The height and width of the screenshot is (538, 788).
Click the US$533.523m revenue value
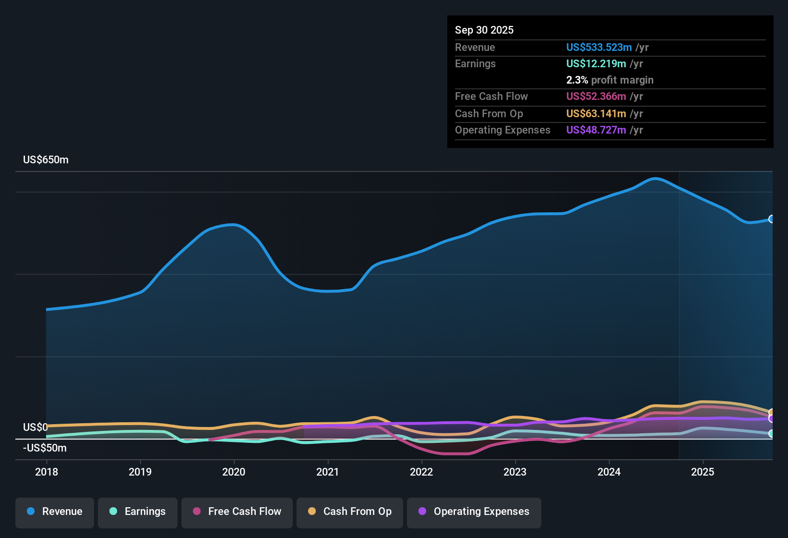pos(599,47)
